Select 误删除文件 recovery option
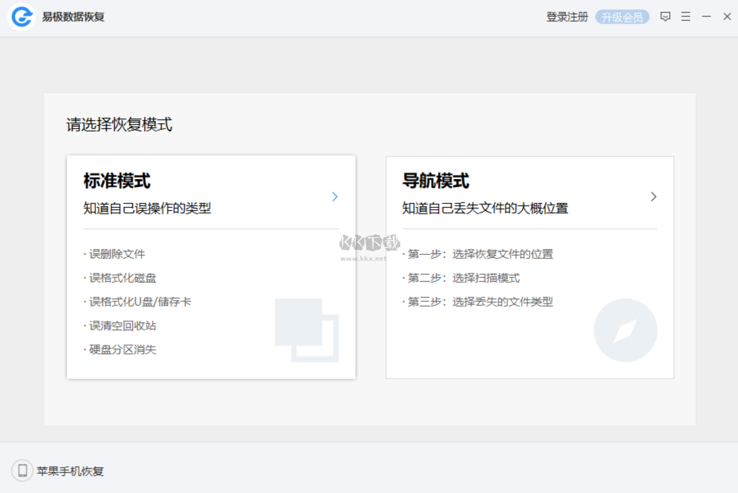 [117, 254]
